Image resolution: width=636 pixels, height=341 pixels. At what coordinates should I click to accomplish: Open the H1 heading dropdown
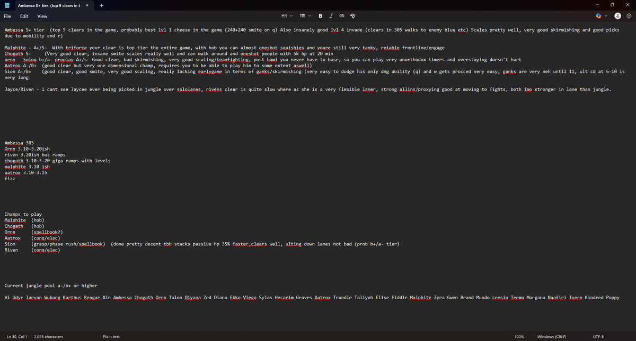[x=287, y=16]
